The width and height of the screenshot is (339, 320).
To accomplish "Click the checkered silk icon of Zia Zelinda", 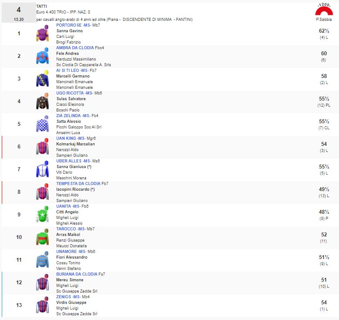I will click(42, 124).
